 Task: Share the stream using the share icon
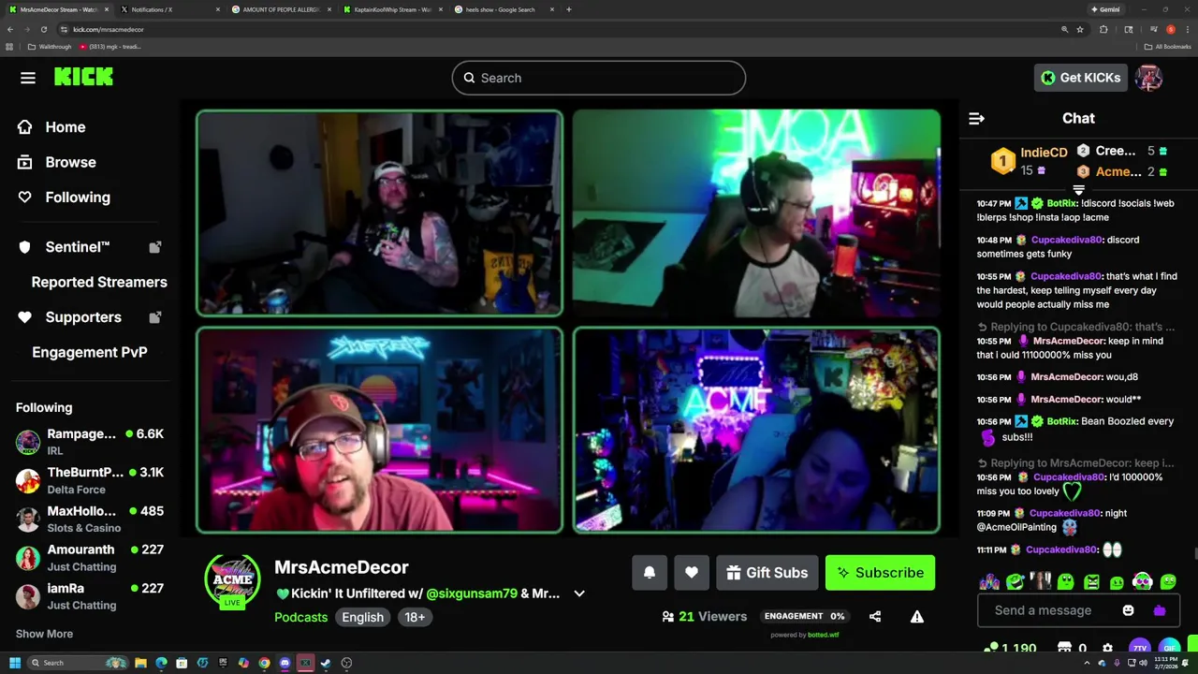tap(875, 617)
